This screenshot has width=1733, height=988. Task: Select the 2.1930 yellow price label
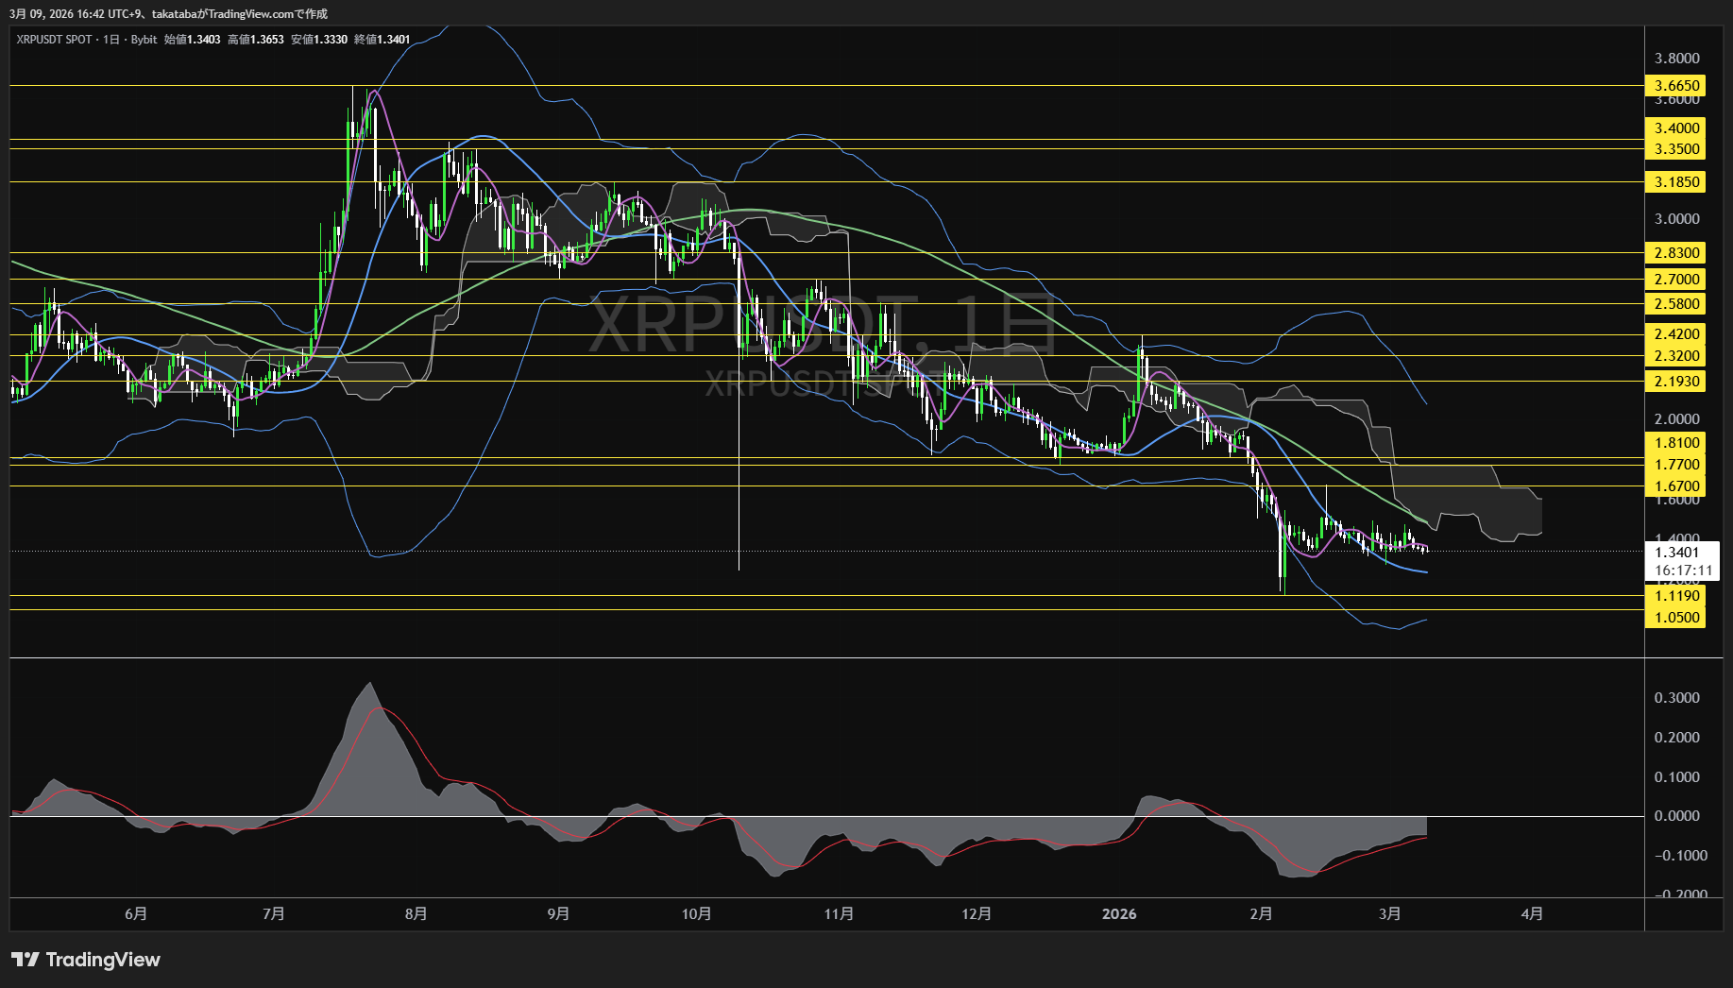click(x=1676, y=382)
